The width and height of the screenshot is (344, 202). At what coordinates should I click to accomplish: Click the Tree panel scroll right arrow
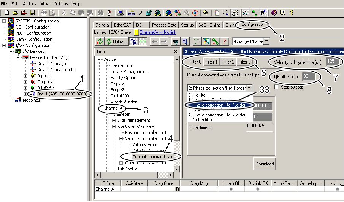tap(170, 175)
